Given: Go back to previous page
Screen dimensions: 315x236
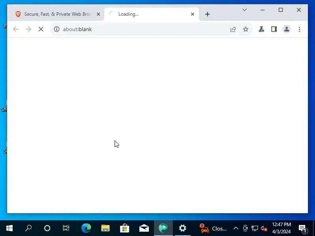Looking at the screenshot, I should (16, 29).
